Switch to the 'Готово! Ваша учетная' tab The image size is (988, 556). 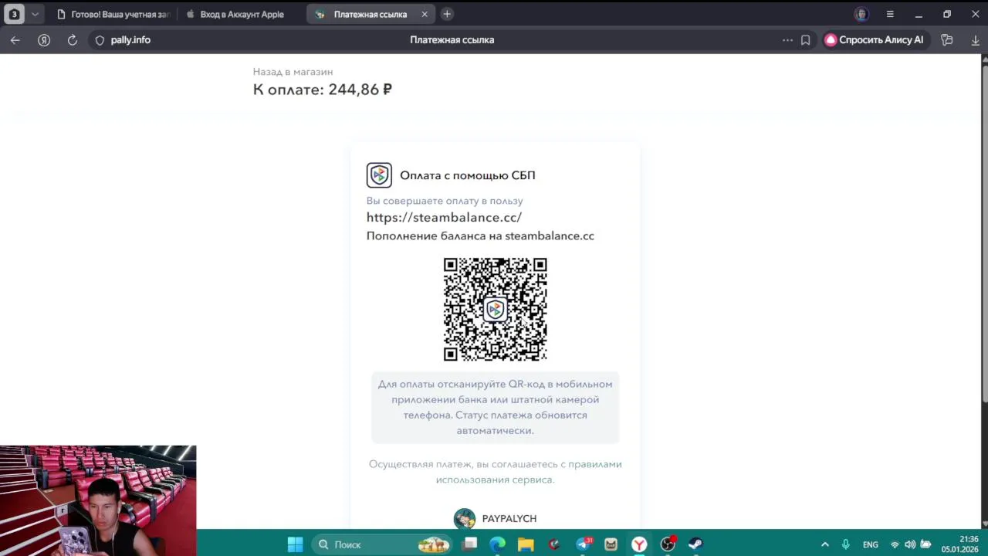113,14
